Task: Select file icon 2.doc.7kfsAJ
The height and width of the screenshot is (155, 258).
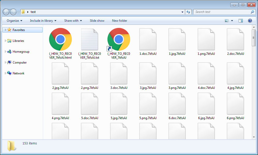Action: (235, 39)
